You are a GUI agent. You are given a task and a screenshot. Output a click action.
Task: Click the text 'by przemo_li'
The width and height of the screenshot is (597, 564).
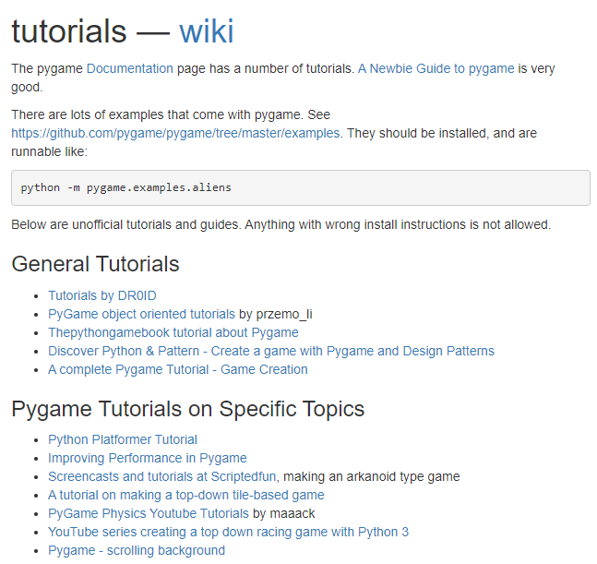pyautogui.click(x=275, y=314)
